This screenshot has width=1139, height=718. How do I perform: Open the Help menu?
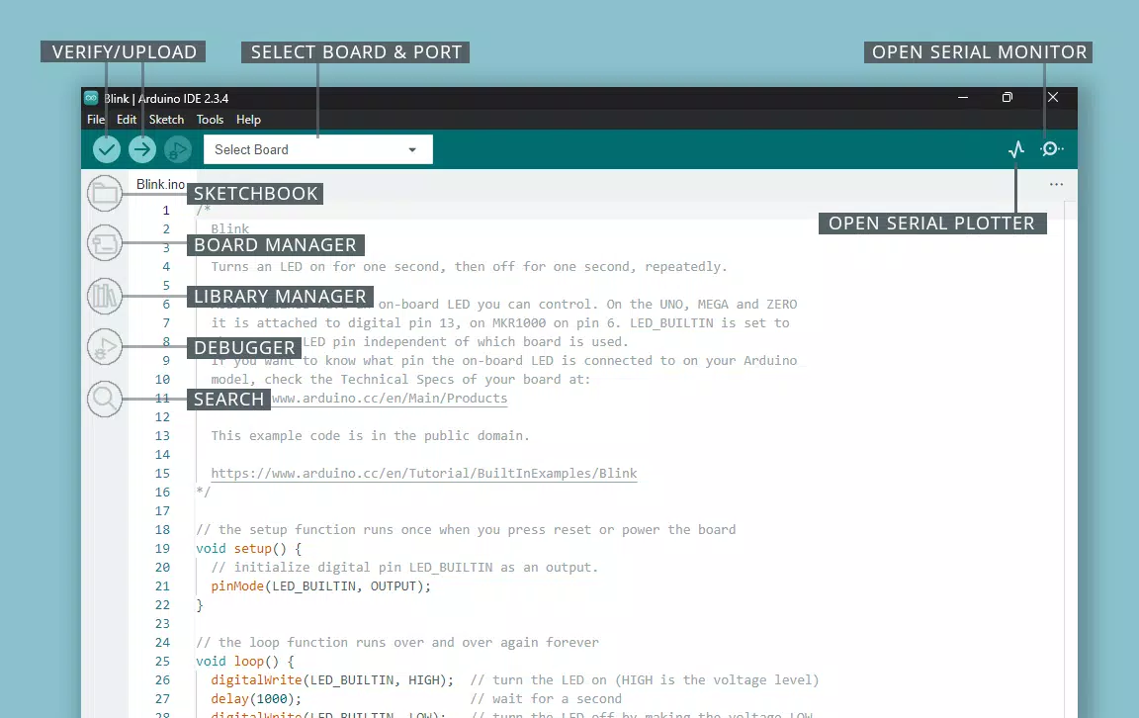[248, 120]
